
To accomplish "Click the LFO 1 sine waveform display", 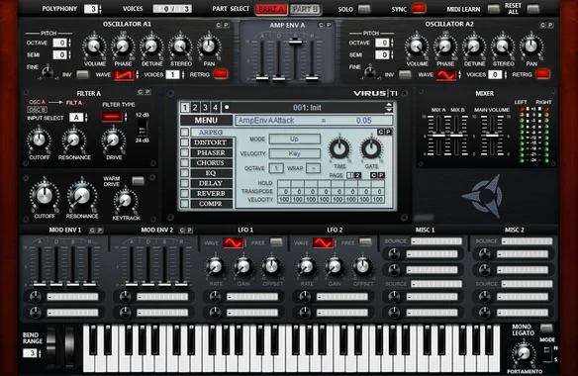I will tap(234, 243).
